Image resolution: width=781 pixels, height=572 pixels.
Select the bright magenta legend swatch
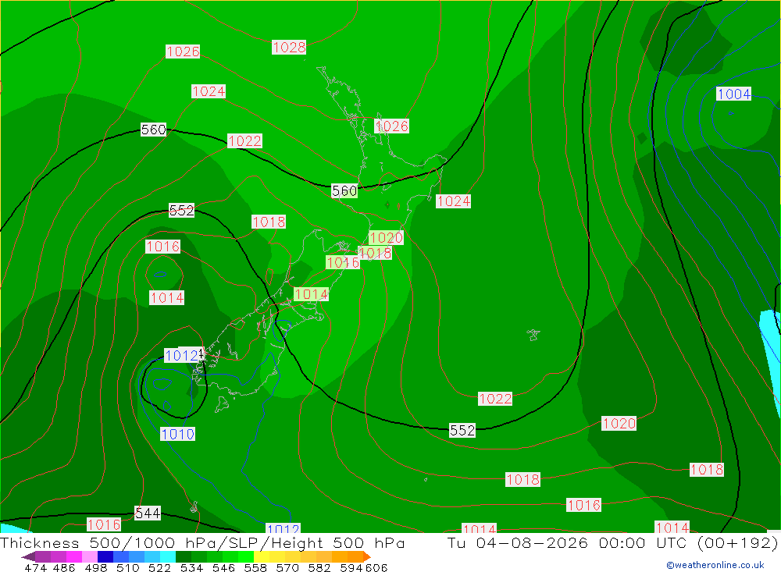pos(74,556)
